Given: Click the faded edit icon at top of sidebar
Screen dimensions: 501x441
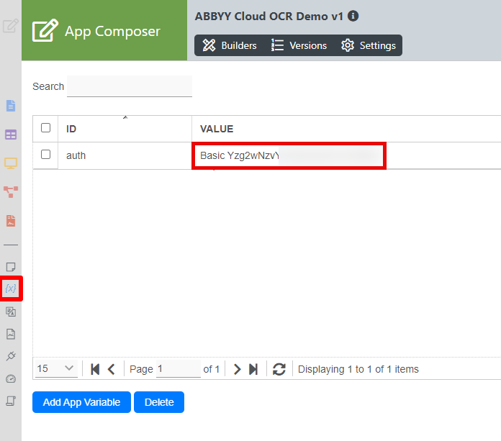Looking at the screenshot, I should 11,26.
